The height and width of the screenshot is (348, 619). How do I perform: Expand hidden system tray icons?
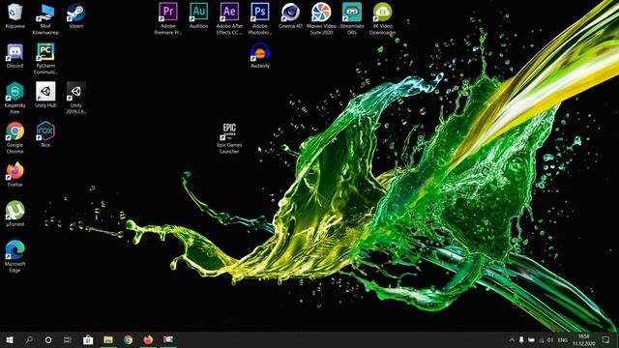tap(512, 340)
